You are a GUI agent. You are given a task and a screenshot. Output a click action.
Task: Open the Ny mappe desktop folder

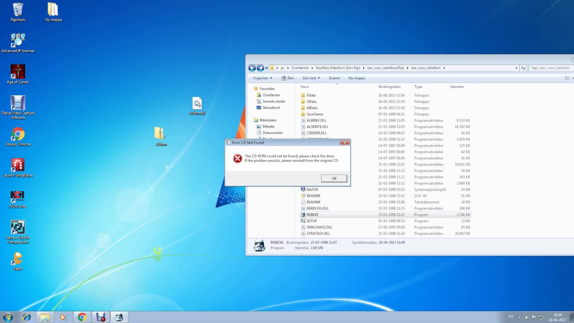tap(53, 12)
